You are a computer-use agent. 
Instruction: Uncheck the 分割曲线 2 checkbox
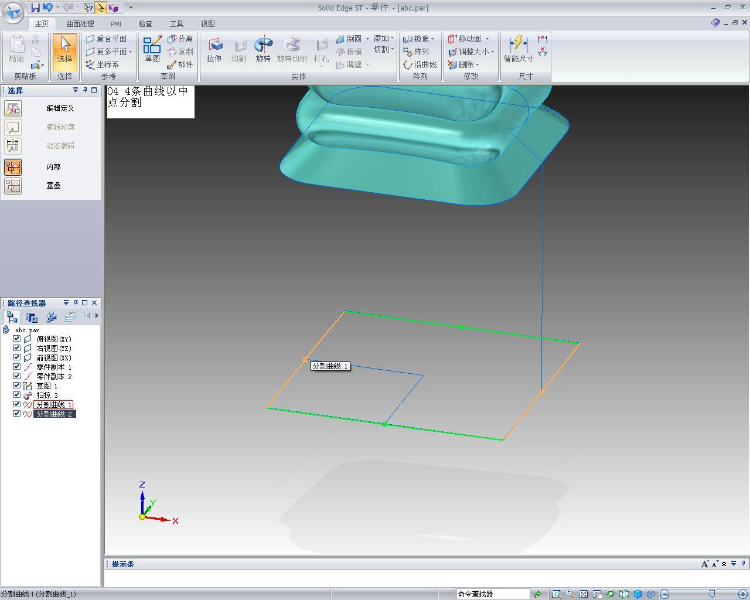click(17, 414)
